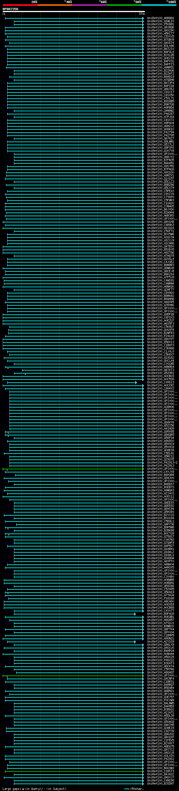Select hit label UniRef100_Q94300
The image size is (179, 791).
(161, 478)
